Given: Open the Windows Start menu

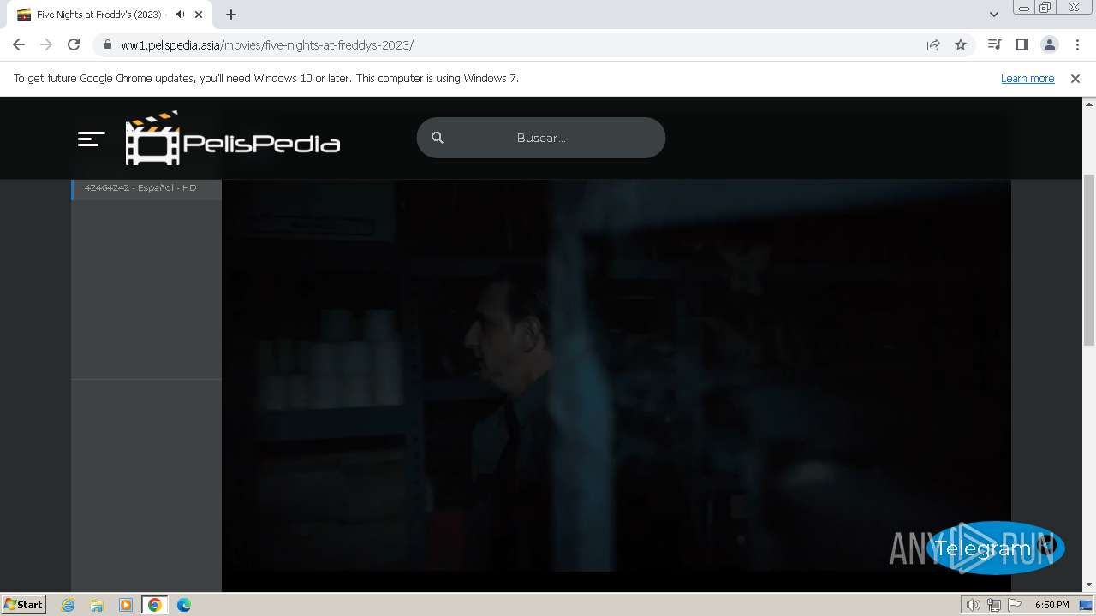Looking at the screenshot, I should (24, 604).
